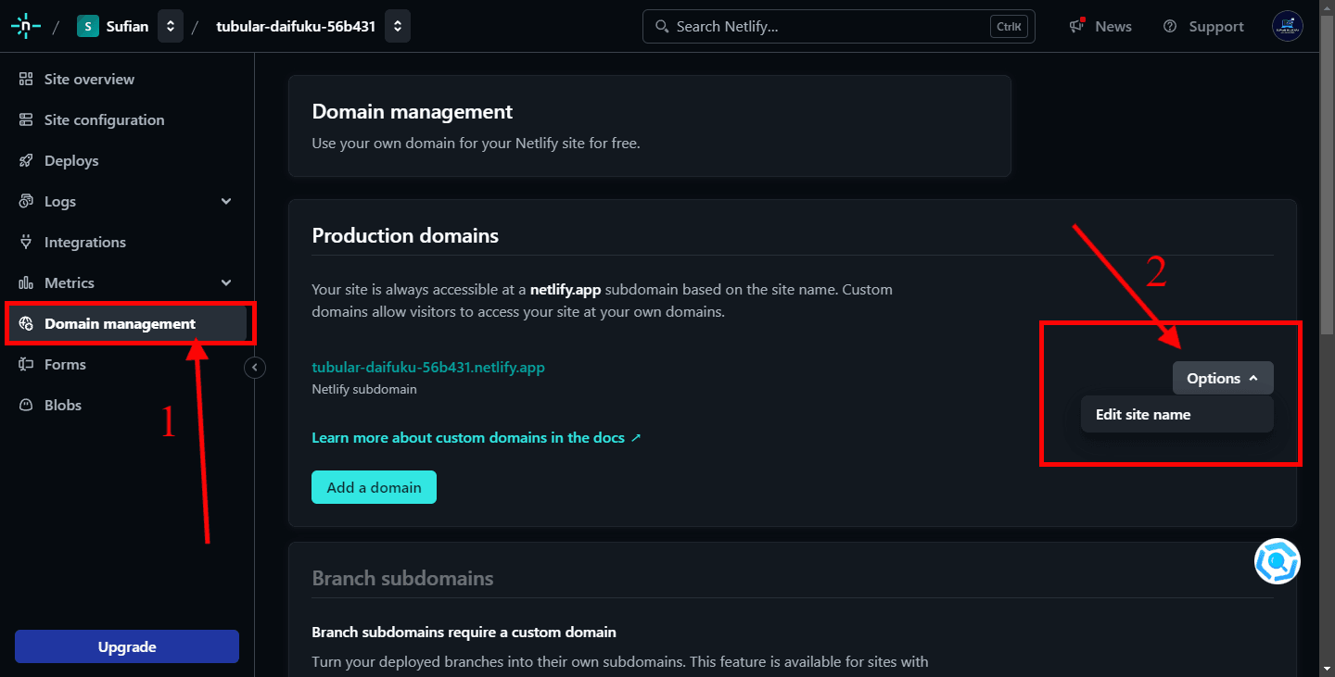Click the blue floating helper icon
The image size is (1335, 677).
(x=1278, y=561)
